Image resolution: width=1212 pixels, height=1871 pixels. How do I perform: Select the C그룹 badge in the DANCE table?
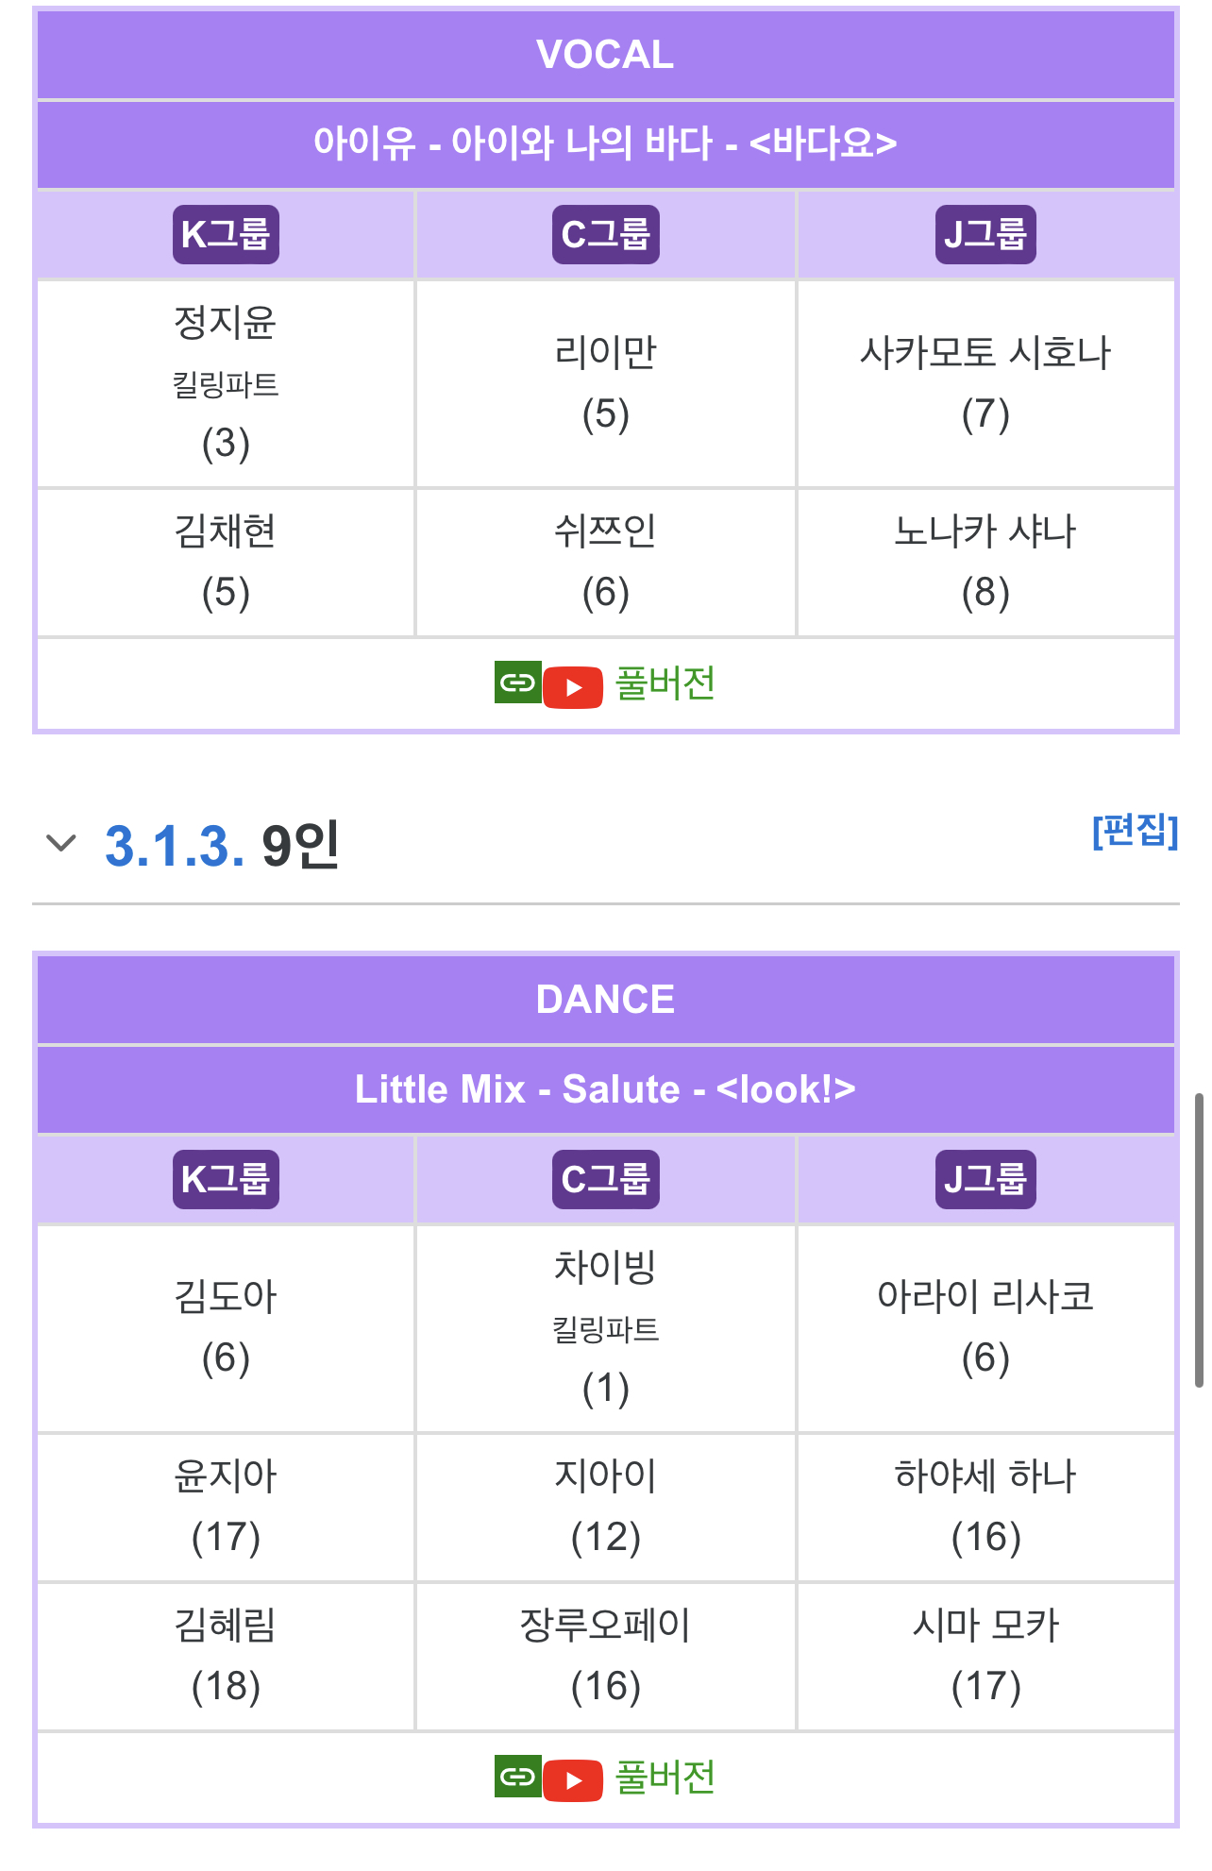(x=605, y=1179)
